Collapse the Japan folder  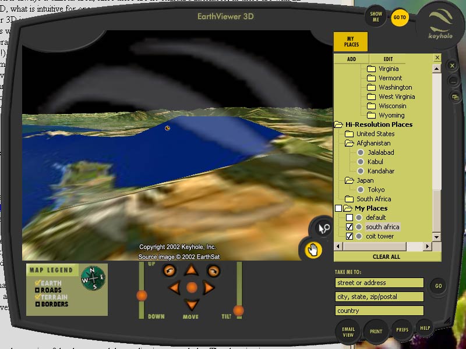tap(349, 180)
